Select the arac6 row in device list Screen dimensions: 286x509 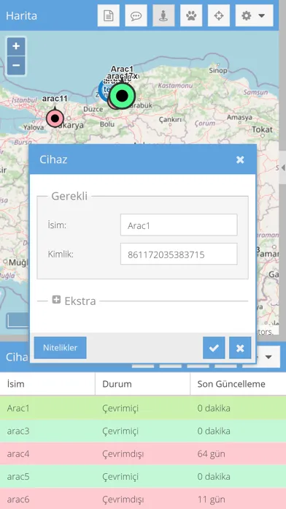point(143,499)
